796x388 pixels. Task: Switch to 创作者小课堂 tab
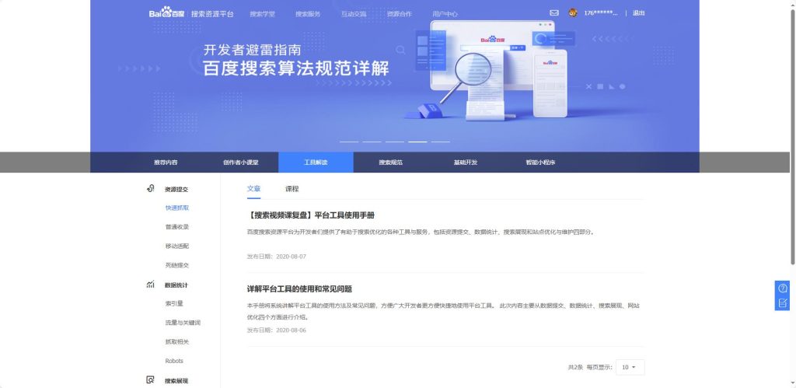[241, 163]
